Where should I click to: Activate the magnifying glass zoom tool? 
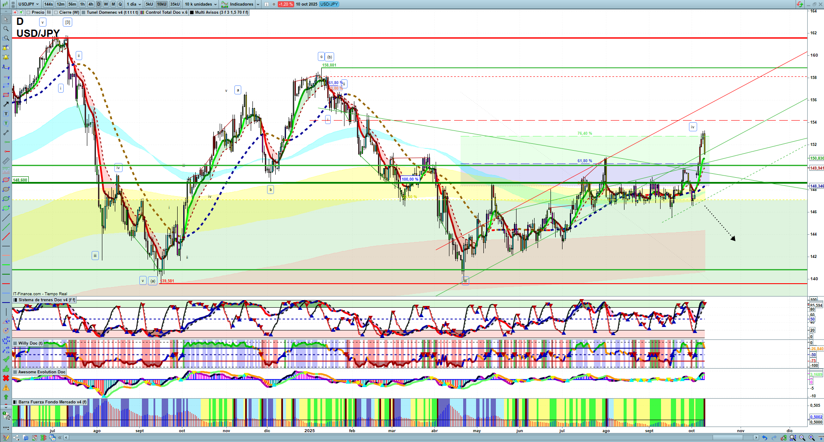6,29
